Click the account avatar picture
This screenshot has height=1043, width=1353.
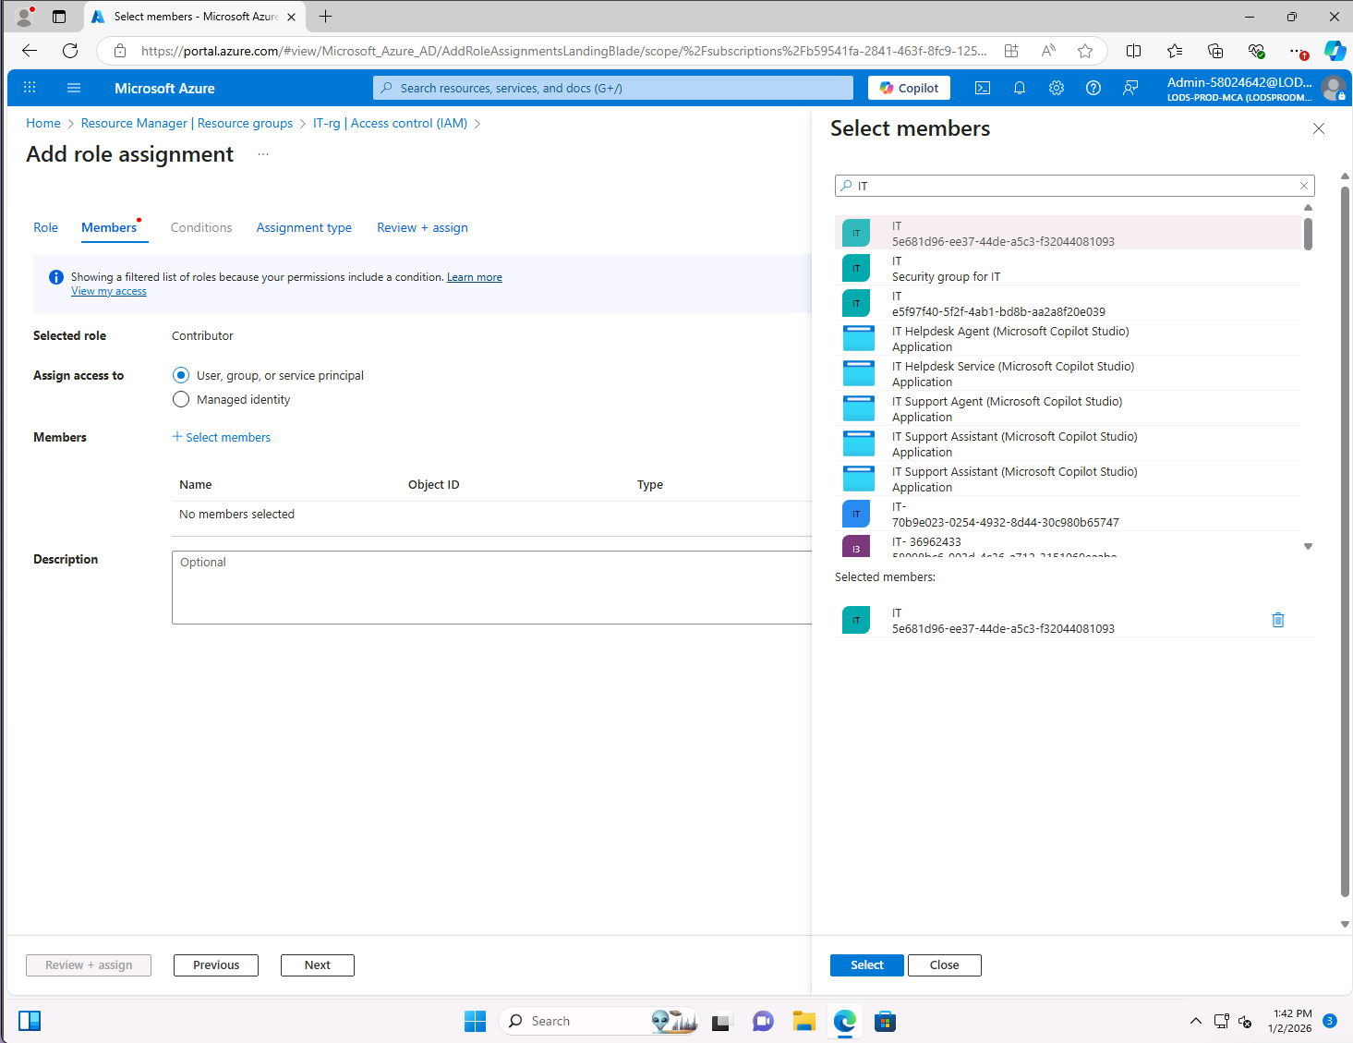(1333, 88)
